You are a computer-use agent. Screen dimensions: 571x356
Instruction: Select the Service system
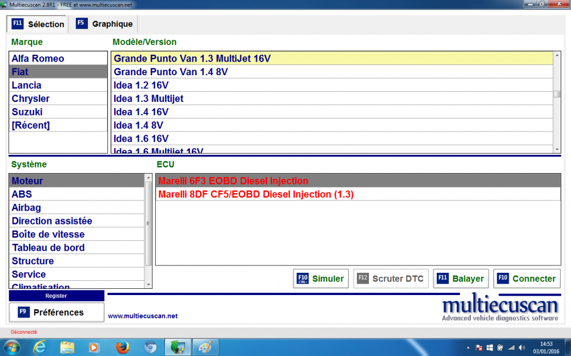77,275
